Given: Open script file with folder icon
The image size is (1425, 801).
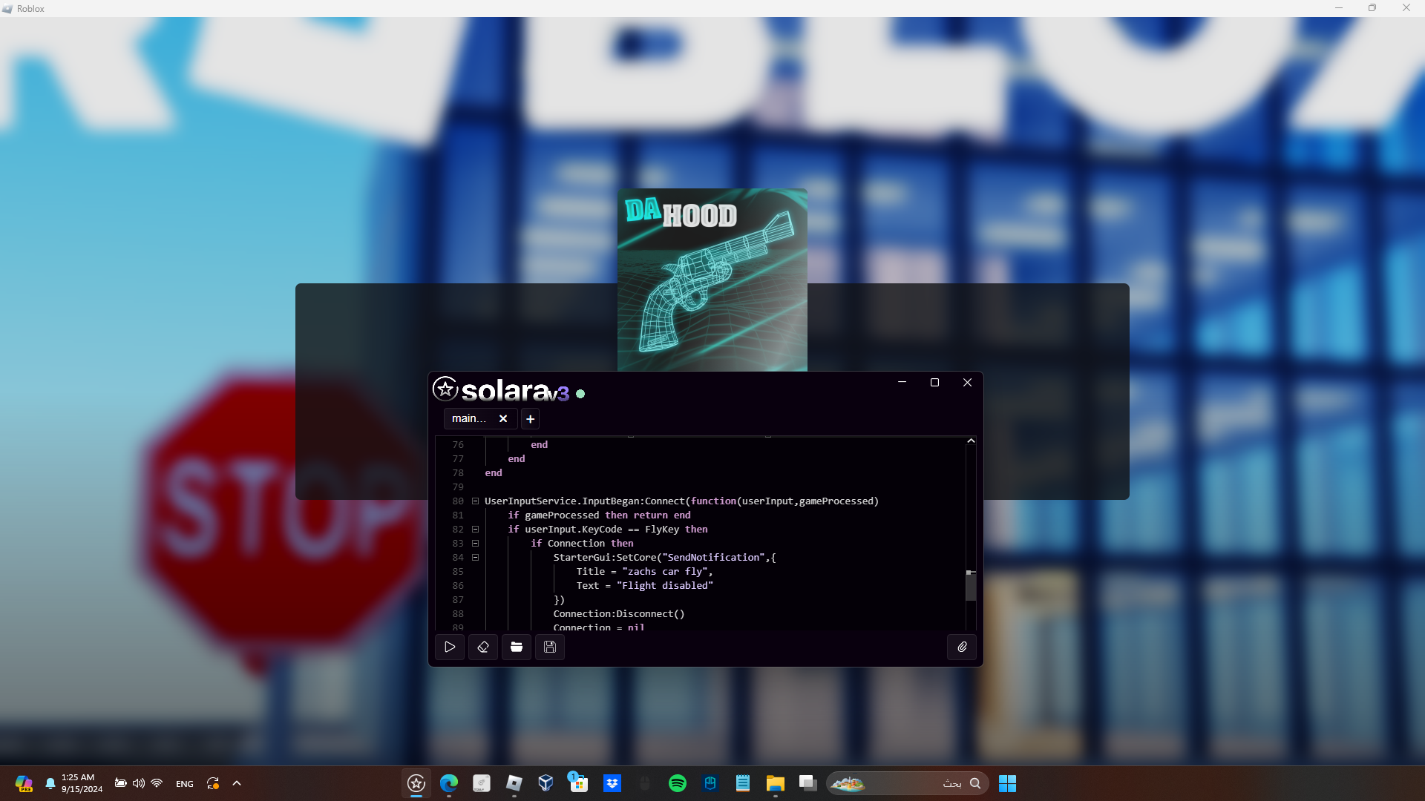Looking at the screenshot, I should [x=517, y=647].
